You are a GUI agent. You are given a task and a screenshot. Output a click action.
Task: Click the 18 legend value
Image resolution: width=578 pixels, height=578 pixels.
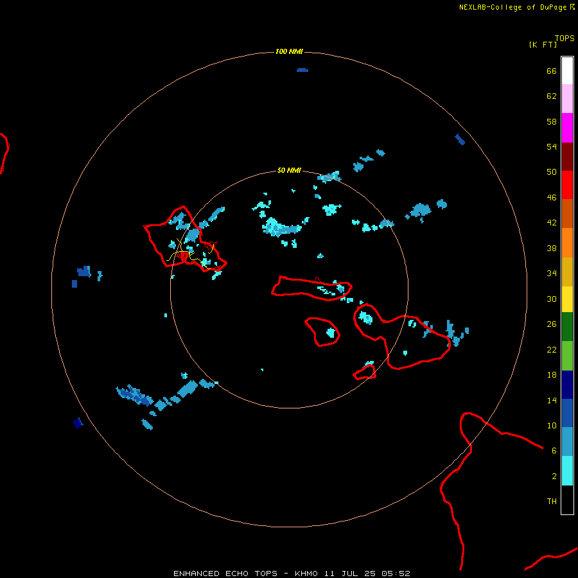pos(552,375)
